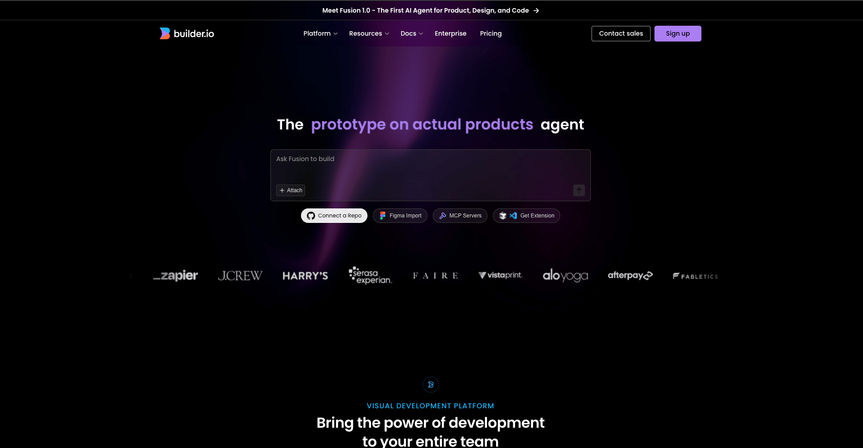
Task: Click the Connect a Repo button
Action: point(334,216)
